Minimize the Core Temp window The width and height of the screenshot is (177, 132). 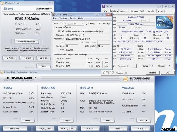click(x=97, y=15)
